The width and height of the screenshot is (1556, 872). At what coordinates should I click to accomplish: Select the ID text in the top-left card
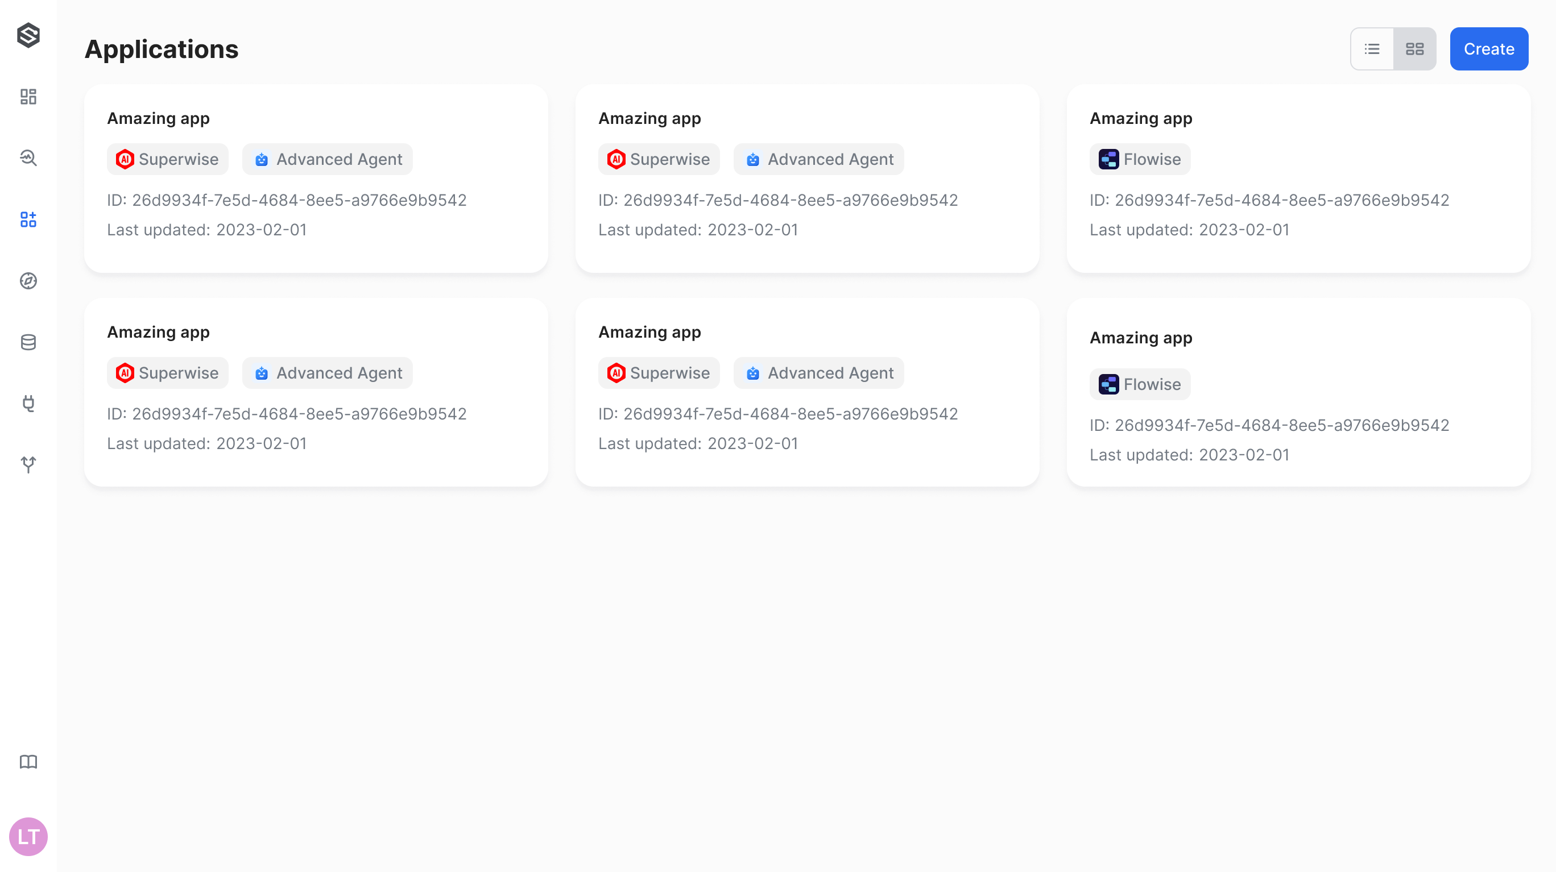[287, 200]
